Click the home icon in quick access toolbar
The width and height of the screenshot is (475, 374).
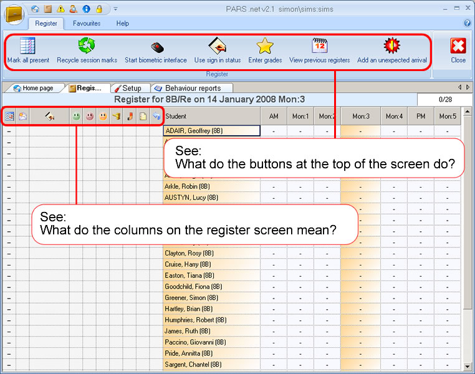coord(35,9)
